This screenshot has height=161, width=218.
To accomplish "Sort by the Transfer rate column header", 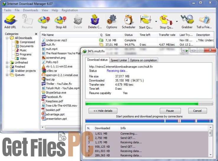I will point(168,35).
